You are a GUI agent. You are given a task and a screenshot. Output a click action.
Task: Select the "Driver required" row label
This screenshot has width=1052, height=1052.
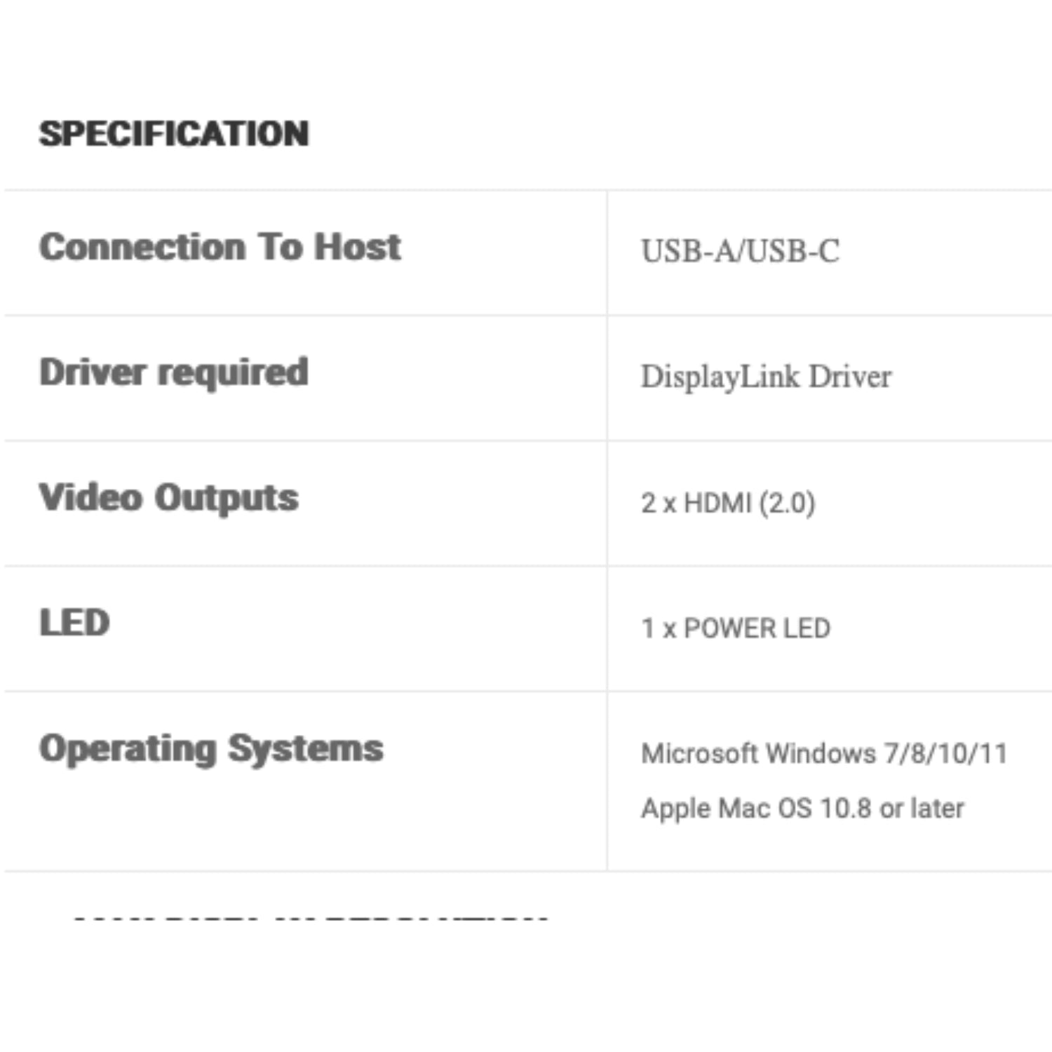(174, 372)
